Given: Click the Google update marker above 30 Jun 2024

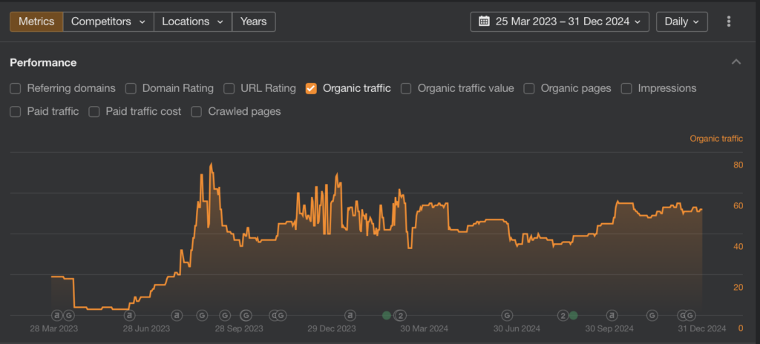Looking at the screenshot, I should (507, 315).
